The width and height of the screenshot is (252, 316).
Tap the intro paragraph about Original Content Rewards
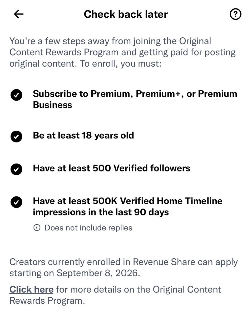pos(123,52)
